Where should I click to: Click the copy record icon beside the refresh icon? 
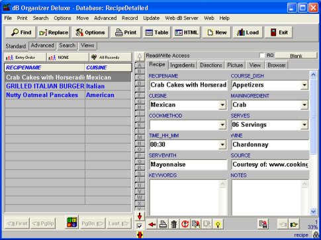point(196,224)
